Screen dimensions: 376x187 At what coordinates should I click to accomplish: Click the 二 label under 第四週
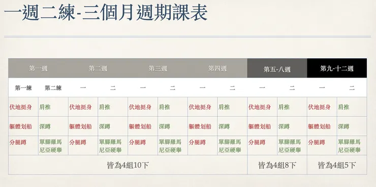[232, 88]
